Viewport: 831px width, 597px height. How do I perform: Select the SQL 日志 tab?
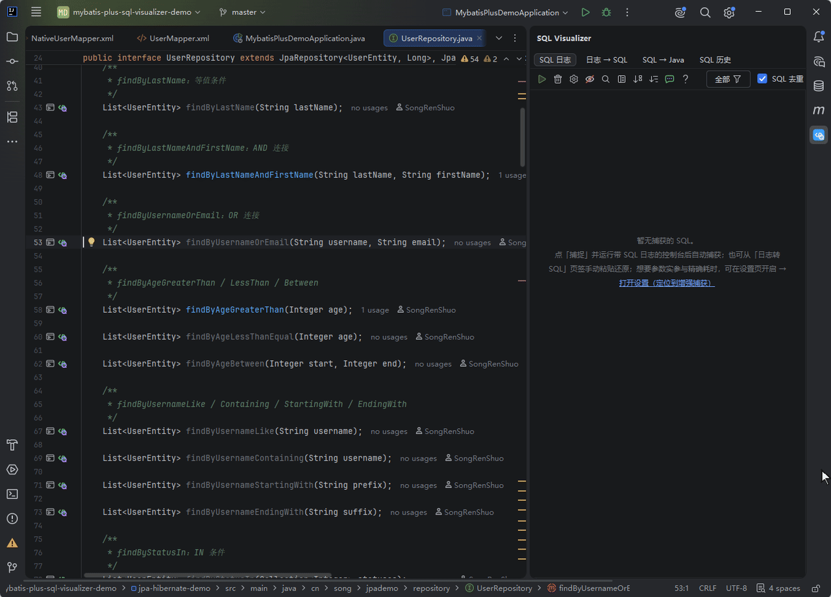click(x=555, y=60)
